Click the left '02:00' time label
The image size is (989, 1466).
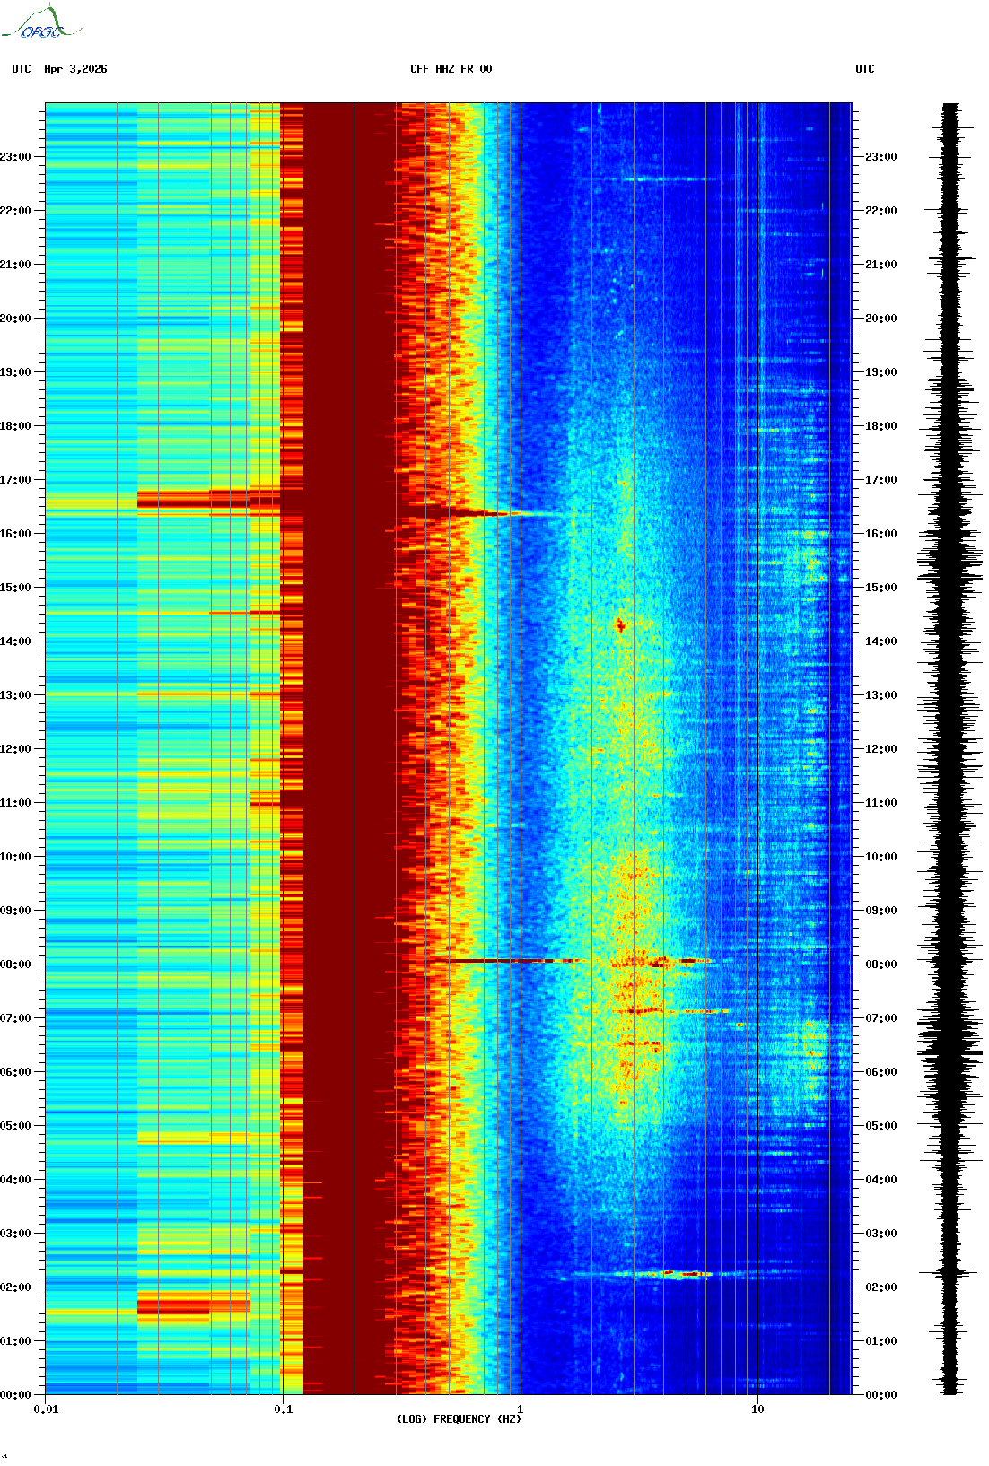click(15, 1287)
